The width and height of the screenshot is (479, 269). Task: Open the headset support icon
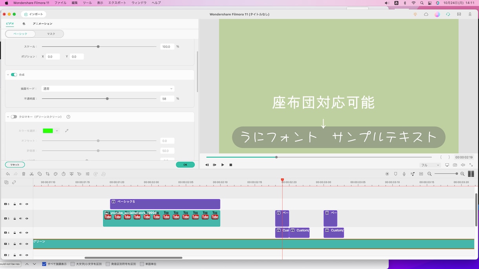448,14
